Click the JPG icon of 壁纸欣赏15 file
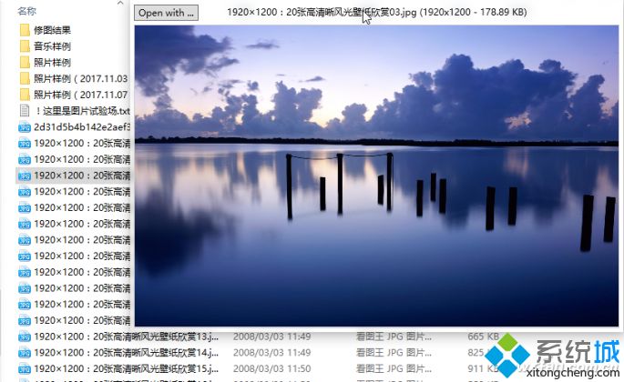This screenshot has height=382, width=624. (25, 369)
